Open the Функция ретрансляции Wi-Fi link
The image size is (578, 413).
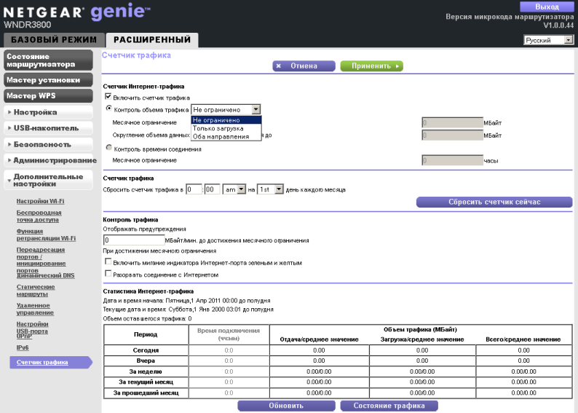(x=46, y=235)
